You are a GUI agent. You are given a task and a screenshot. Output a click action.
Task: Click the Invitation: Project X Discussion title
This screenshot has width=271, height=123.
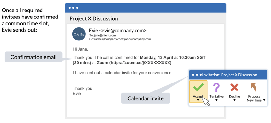230,75
